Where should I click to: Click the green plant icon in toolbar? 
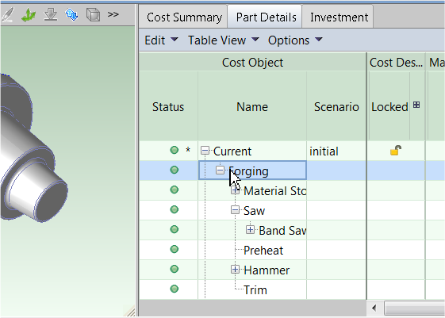click(x=29, y=15)
